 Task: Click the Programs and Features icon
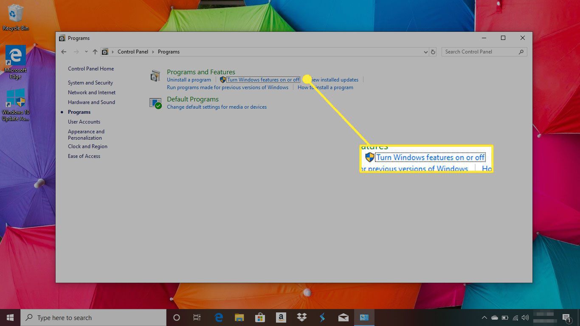(155, 76)
